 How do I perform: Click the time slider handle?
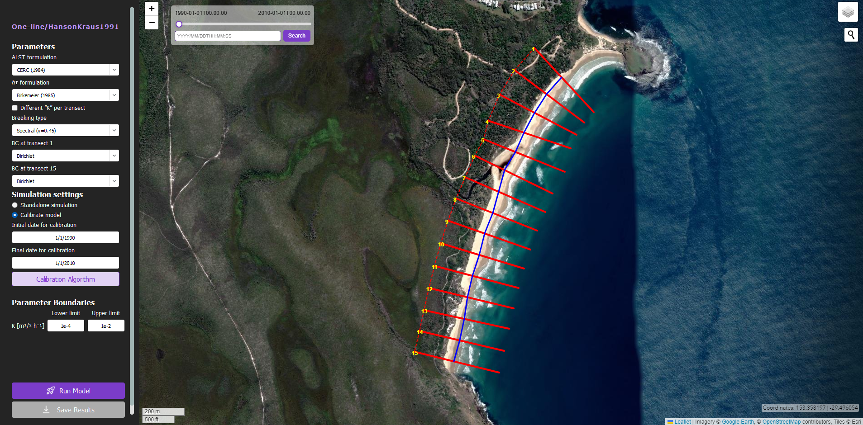coord(179,24)
